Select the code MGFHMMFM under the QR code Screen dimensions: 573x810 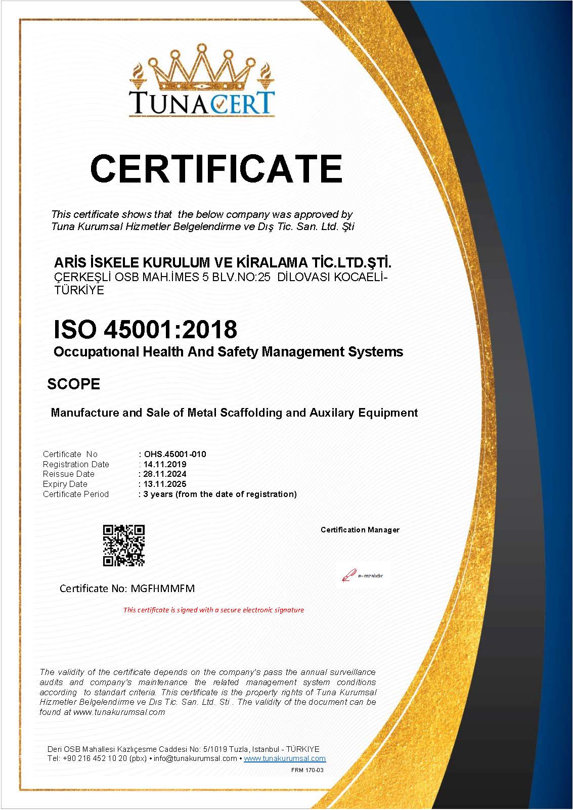pyautogui.click(x=162, y=589)
